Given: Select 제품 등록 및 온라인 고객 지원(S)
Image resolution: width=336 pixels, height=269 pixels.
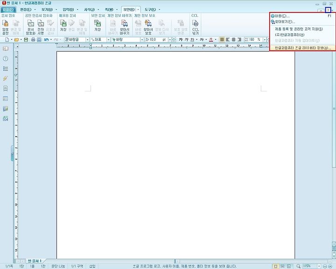Looking at the screenshot, I should pos(302,29).
